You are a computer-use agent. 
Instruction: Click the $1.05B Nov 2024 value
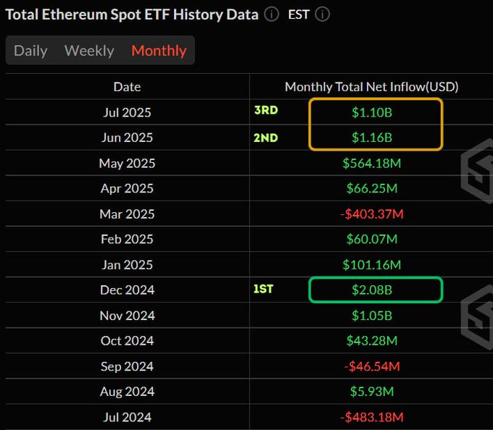pyautogui.click(x=372, y=316)
